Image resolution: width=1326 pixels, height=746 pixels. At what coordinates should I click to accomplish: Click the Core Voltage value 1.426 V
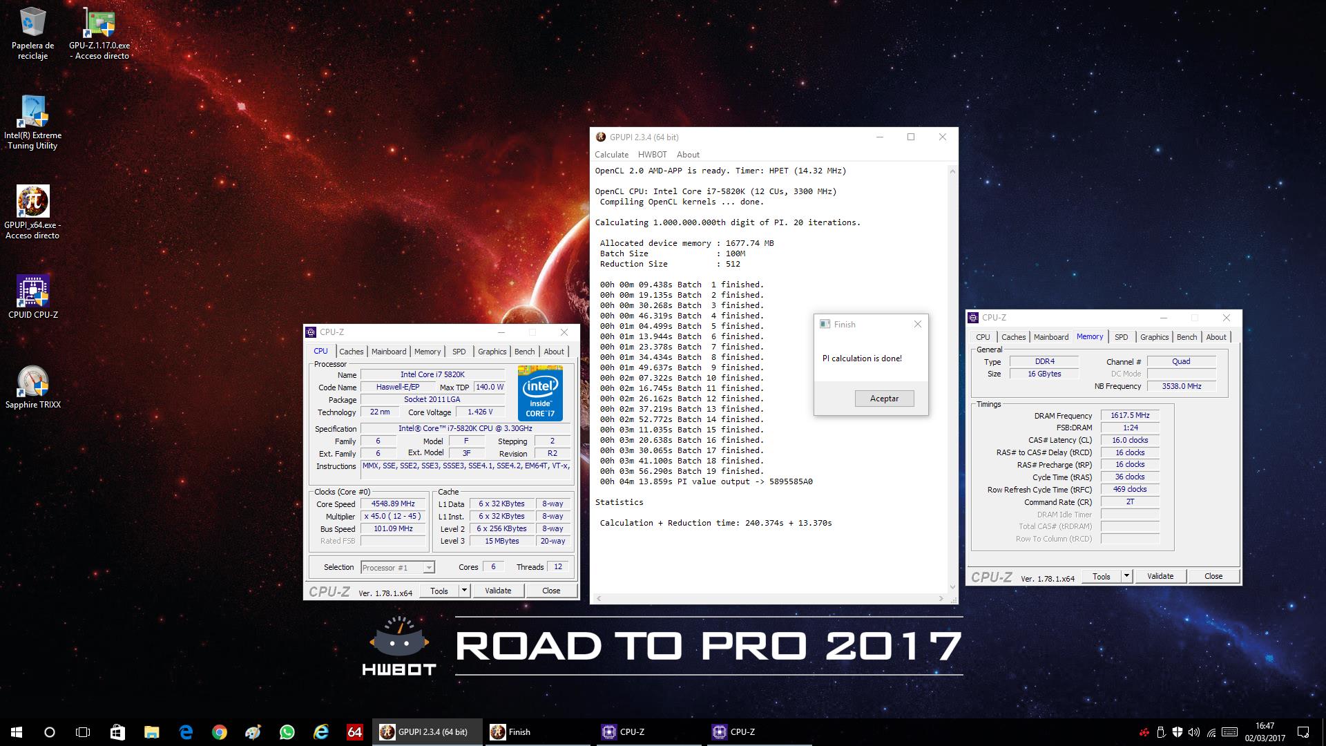(480, 412)
